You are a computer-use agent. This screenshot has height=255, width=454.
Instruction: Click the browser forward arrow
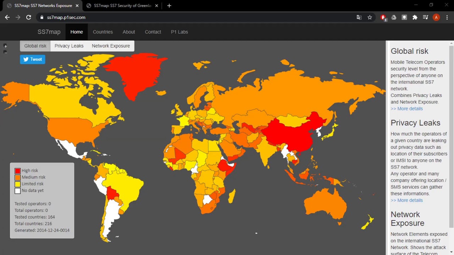click(x=18, y=17)
